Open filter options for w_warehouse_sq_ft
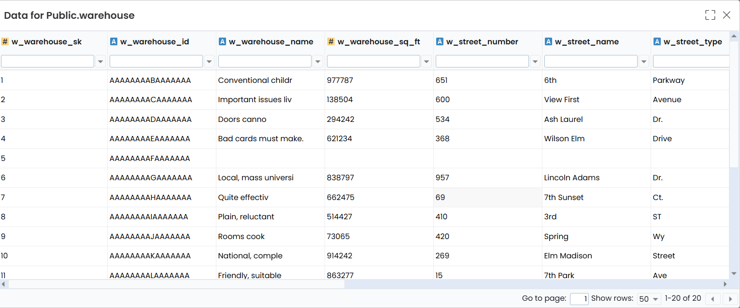740x308 pixels. [427, 61]
